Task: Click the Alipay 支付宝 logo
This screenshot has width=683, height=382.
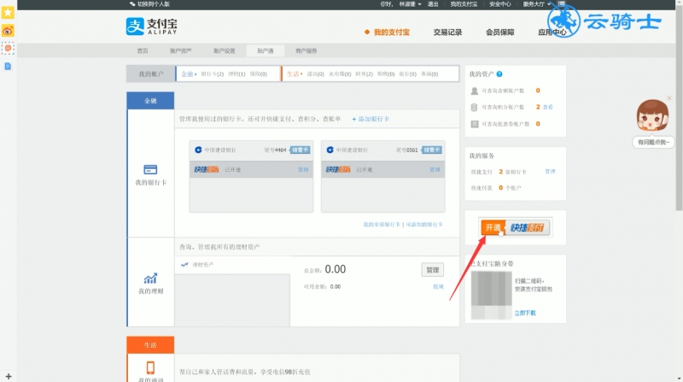Action: (152, 26)
